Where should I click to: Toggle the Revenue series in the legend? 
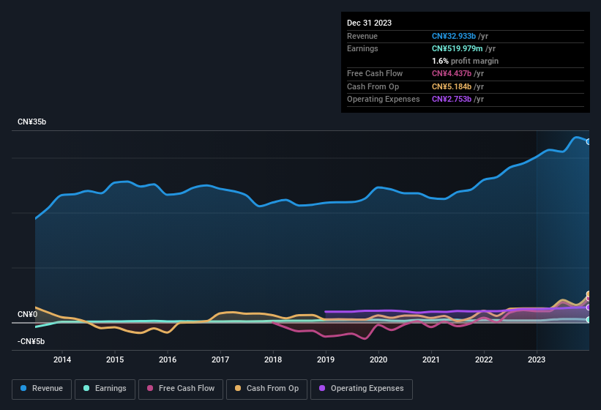click(x=42, y=388)
